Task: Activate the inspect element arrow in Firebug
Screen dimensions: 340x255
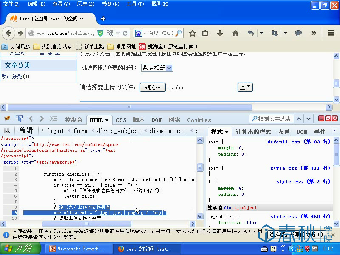Action: coord(19,118)
